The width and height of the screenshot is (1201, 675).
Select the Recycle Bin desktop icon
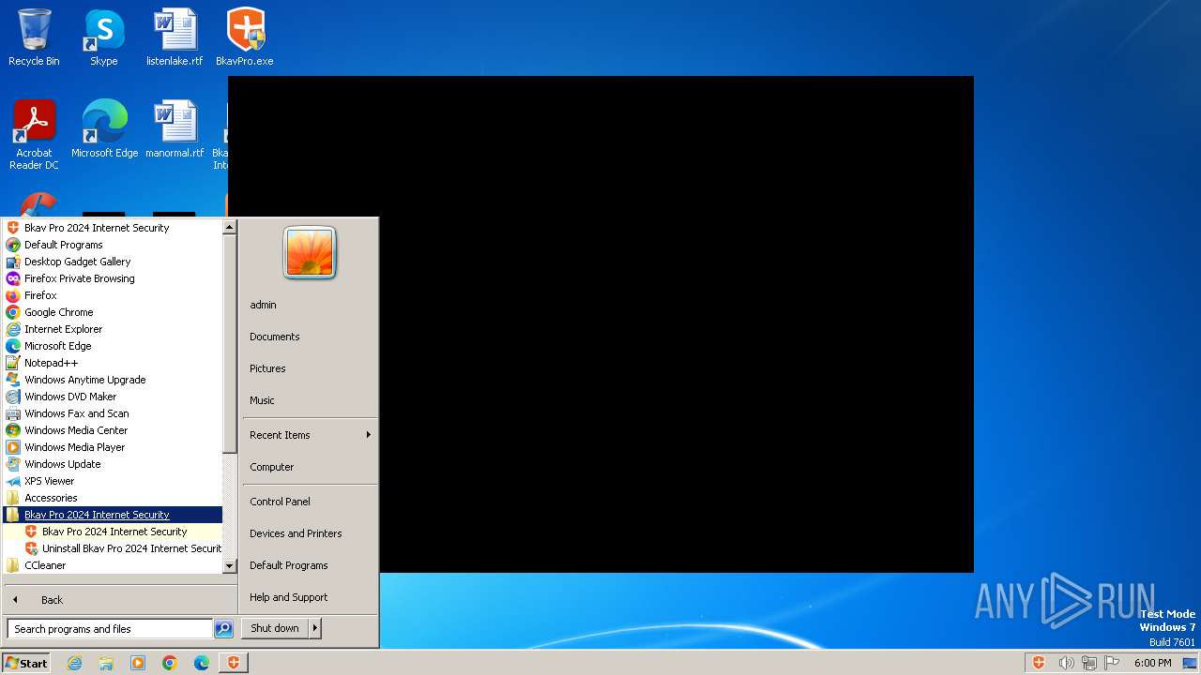pos(34,37)
